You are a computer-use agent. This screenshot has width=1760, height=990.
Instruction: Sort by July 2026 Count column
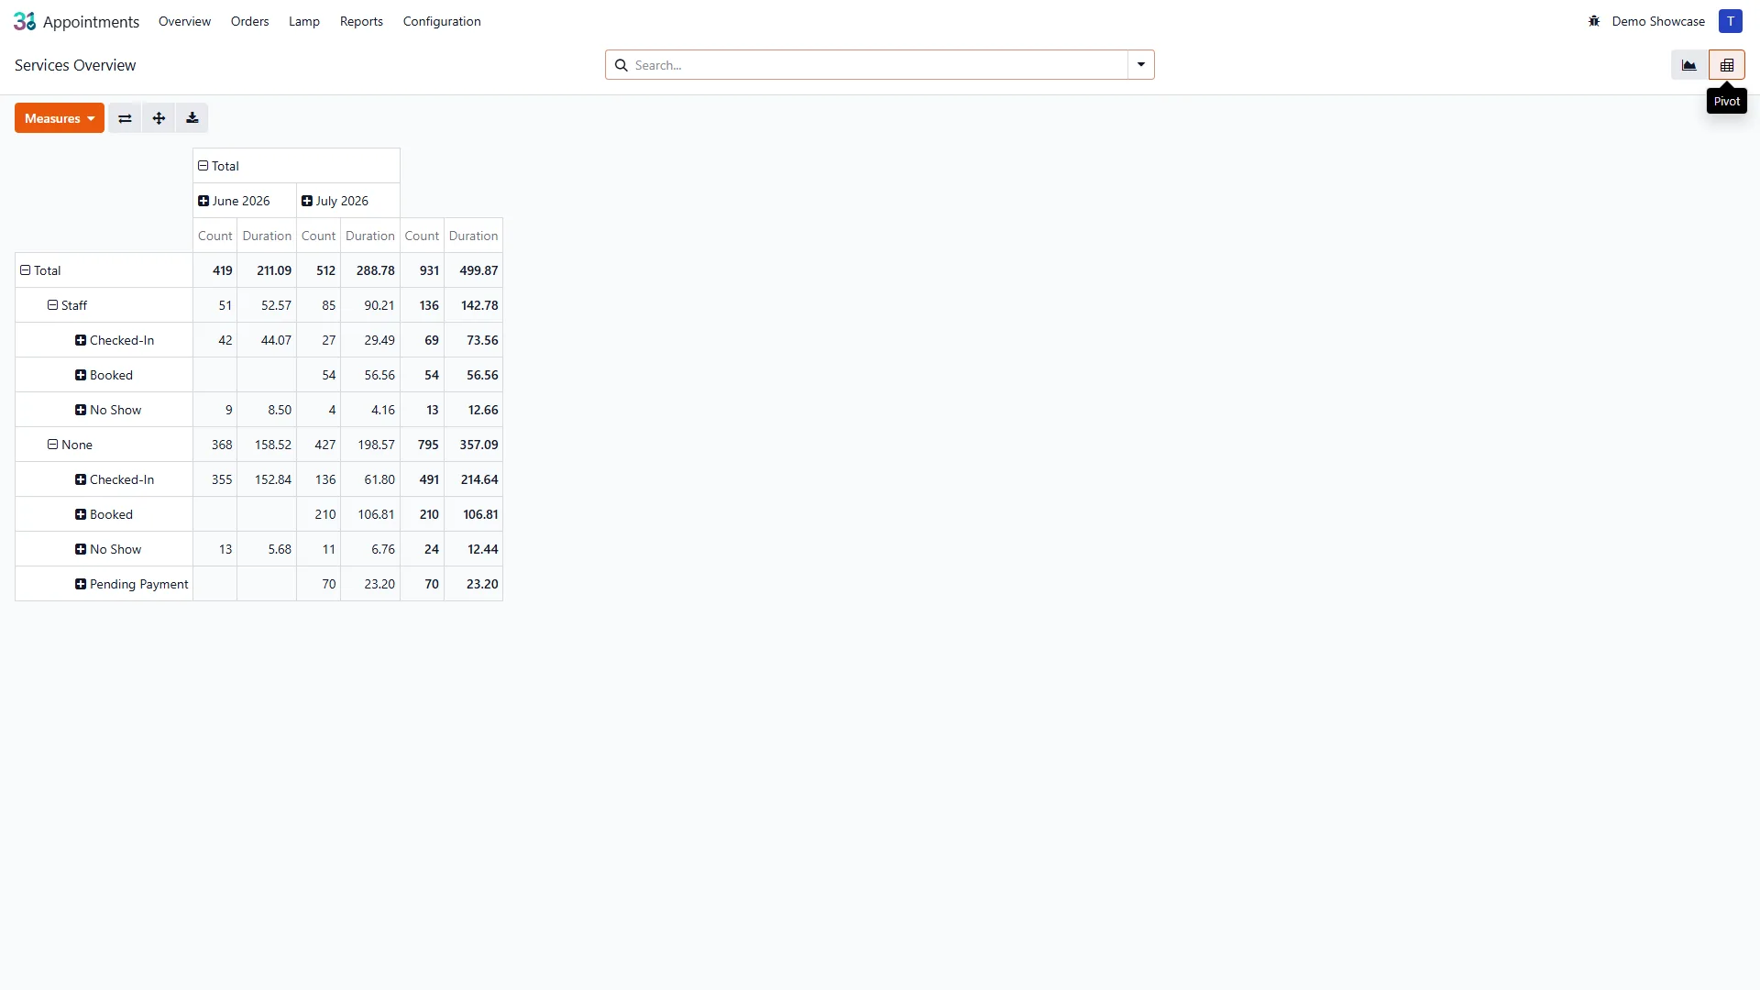pos(319,236)
